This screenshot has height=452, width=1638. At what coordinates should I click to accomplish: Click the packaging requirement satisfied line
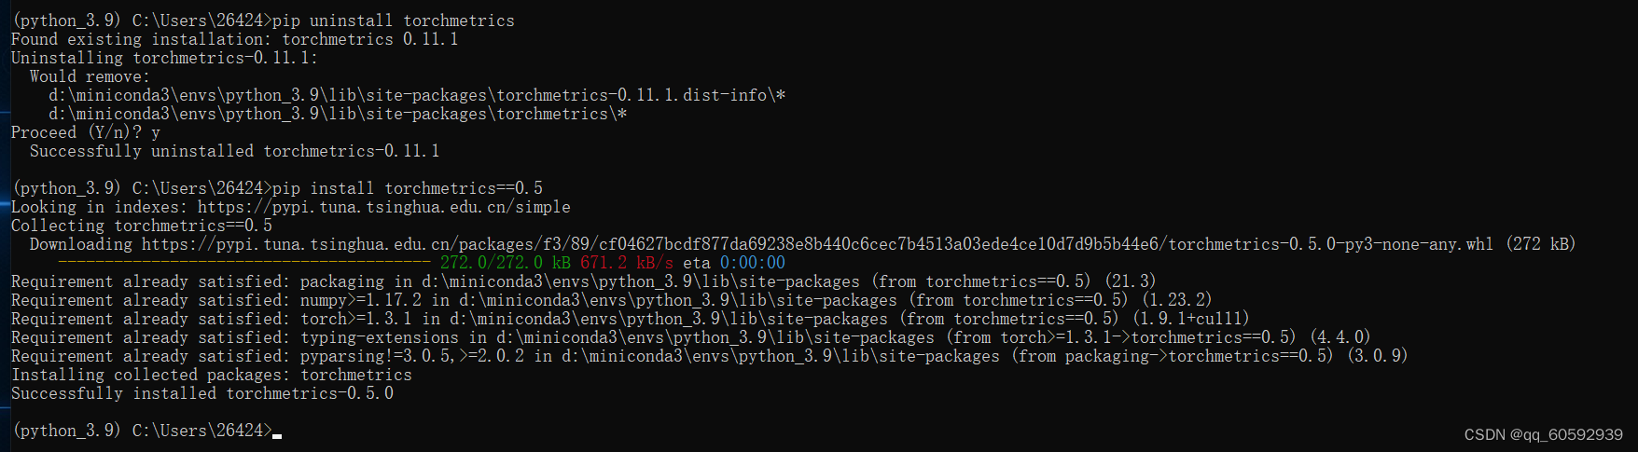pyautogui.click(x=584, y=281)
